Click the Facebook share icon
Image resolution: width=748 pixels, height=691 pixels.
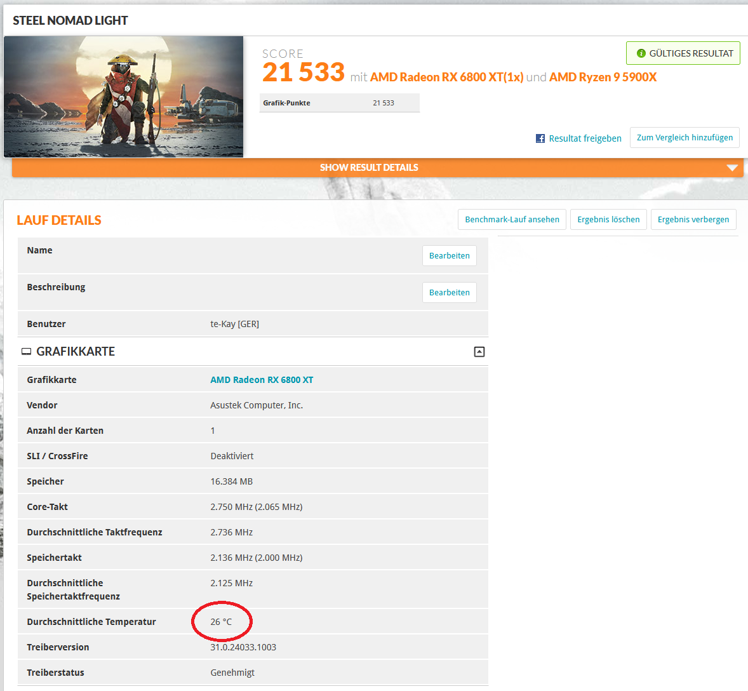[540, 138]
